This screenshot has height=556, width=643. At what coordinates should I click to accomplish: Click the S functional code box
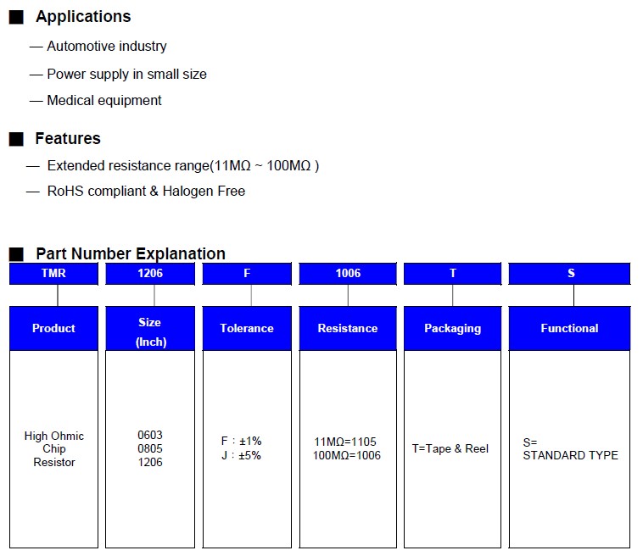point(569,274)
